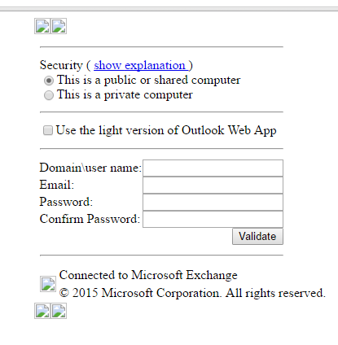Screen dimensions: 338x345
Task: Focus the Confirm Password text field
Action: coord(213,219)
